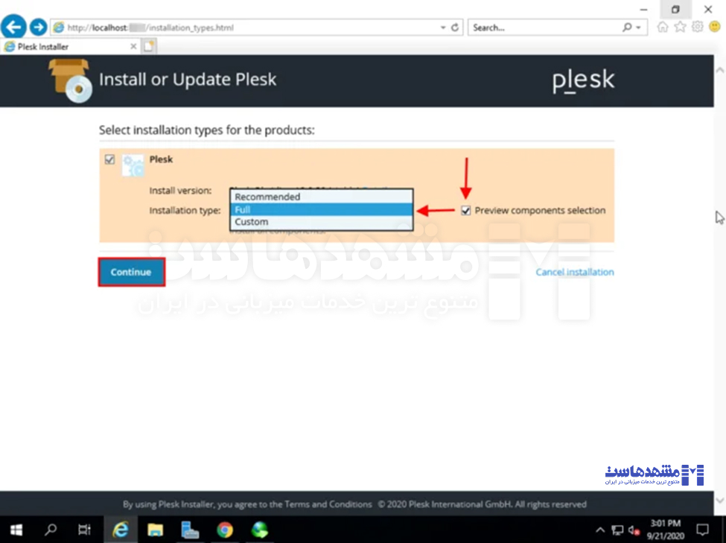Viewport: 726px width, 543px height.
Task: Minimize the browser window
Action: click(643, 9)
